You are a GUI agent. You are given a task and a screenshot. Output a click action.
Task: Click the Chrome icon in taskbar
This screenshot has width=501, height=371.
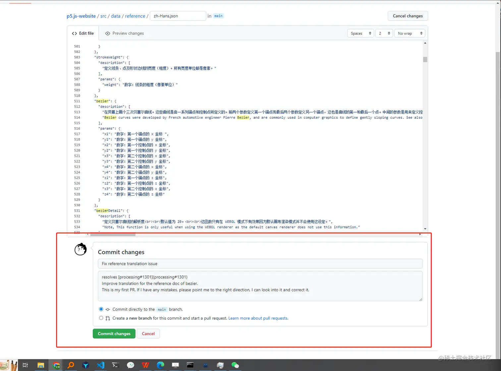pos(56,365)
